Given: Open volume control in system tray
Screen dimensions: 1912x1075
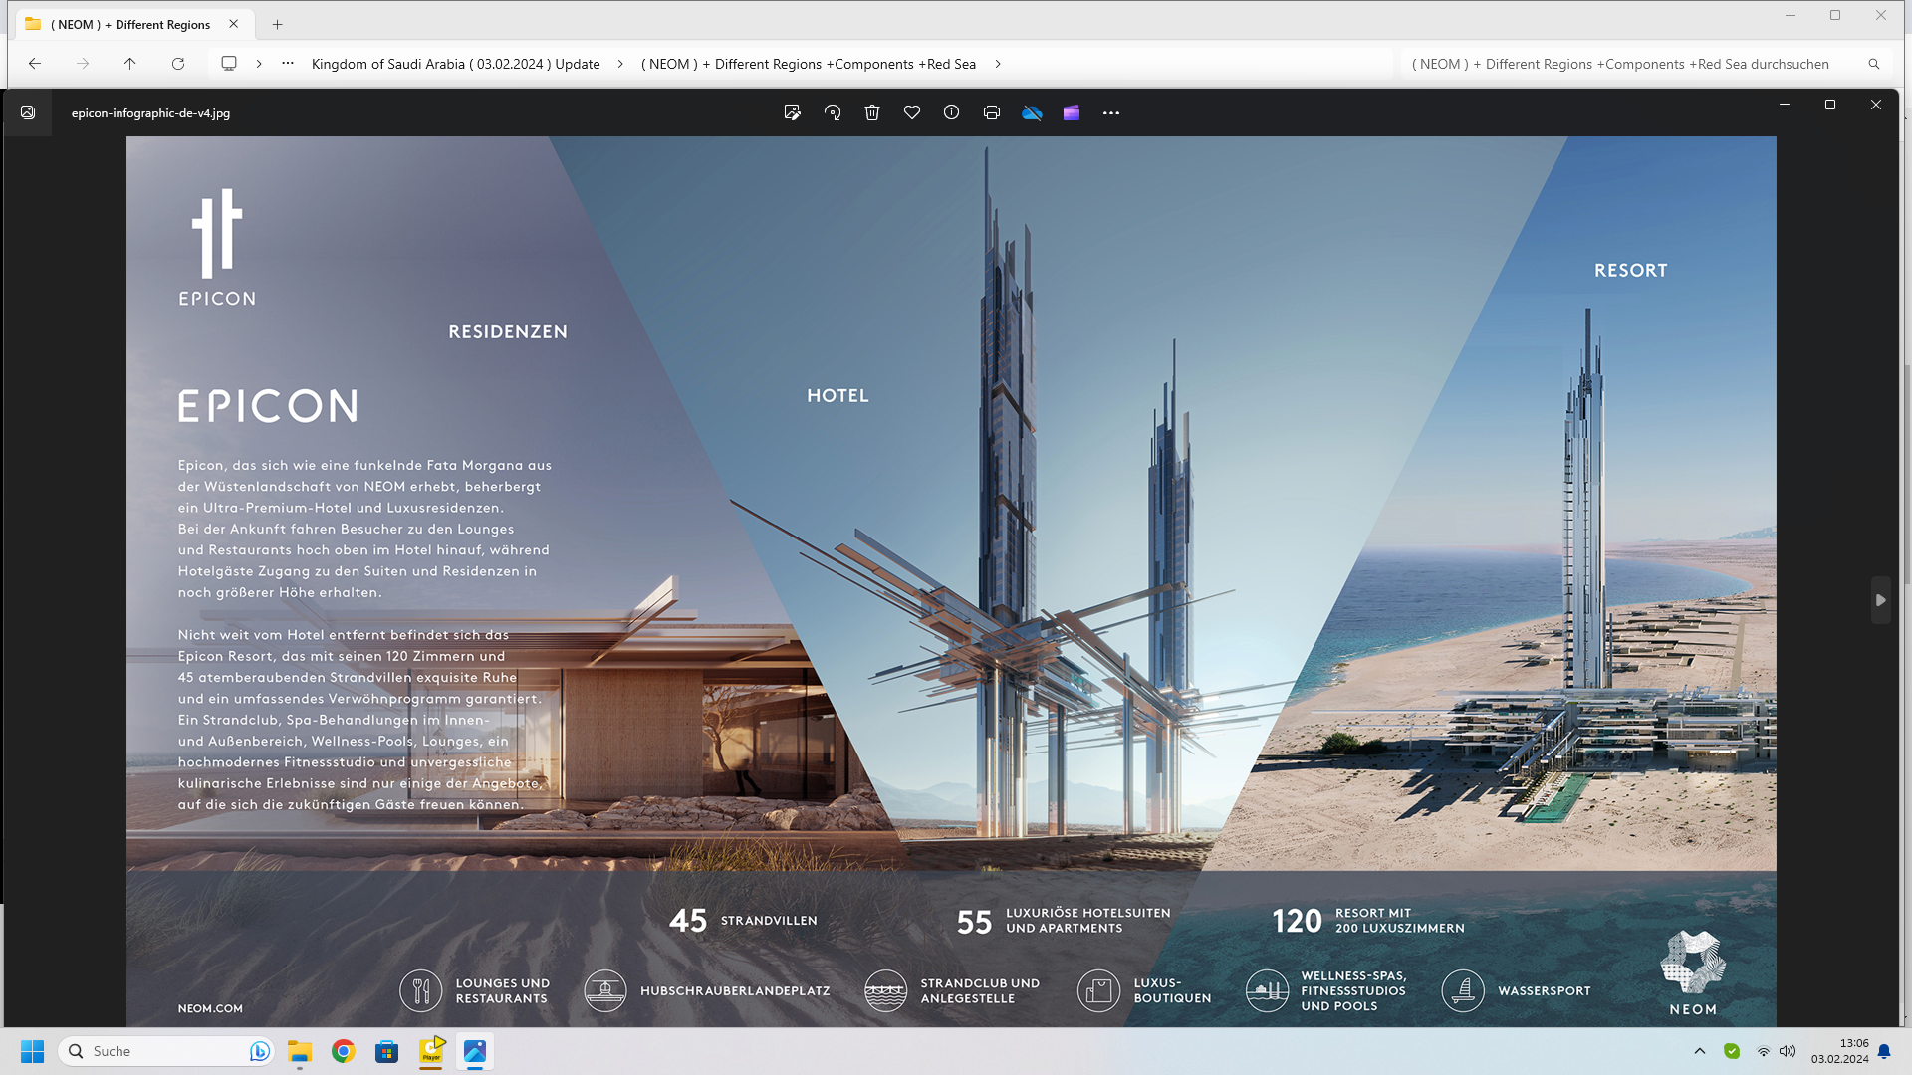Looking at the screenshot, I should tap(1788, 1051).
